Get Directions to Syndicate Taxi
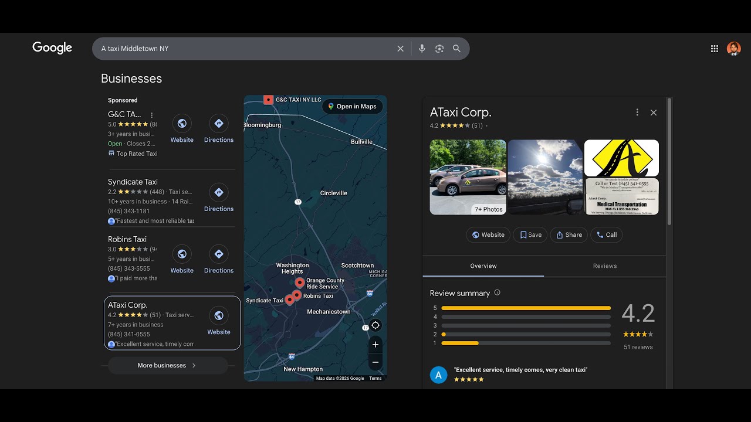 tap(219, 198)
